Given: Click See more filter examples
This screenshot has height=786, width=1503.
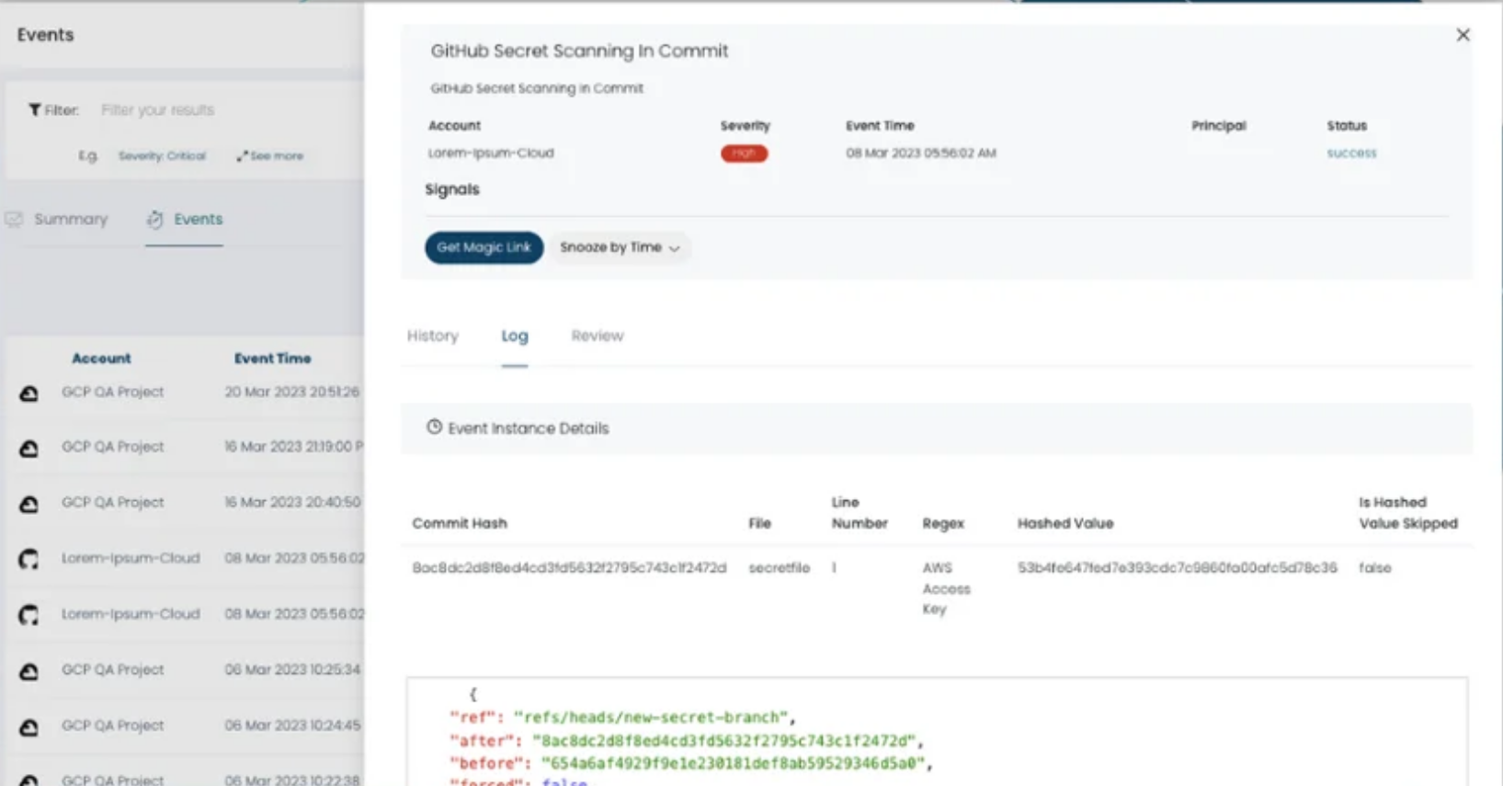Looking at the screenshot, I should point(270,155).
